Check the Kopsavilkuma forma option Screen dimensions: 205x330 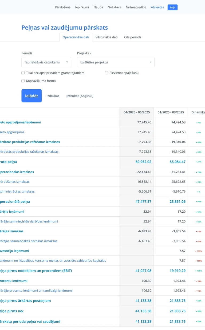pyautogui.click(x=23, y=81)
